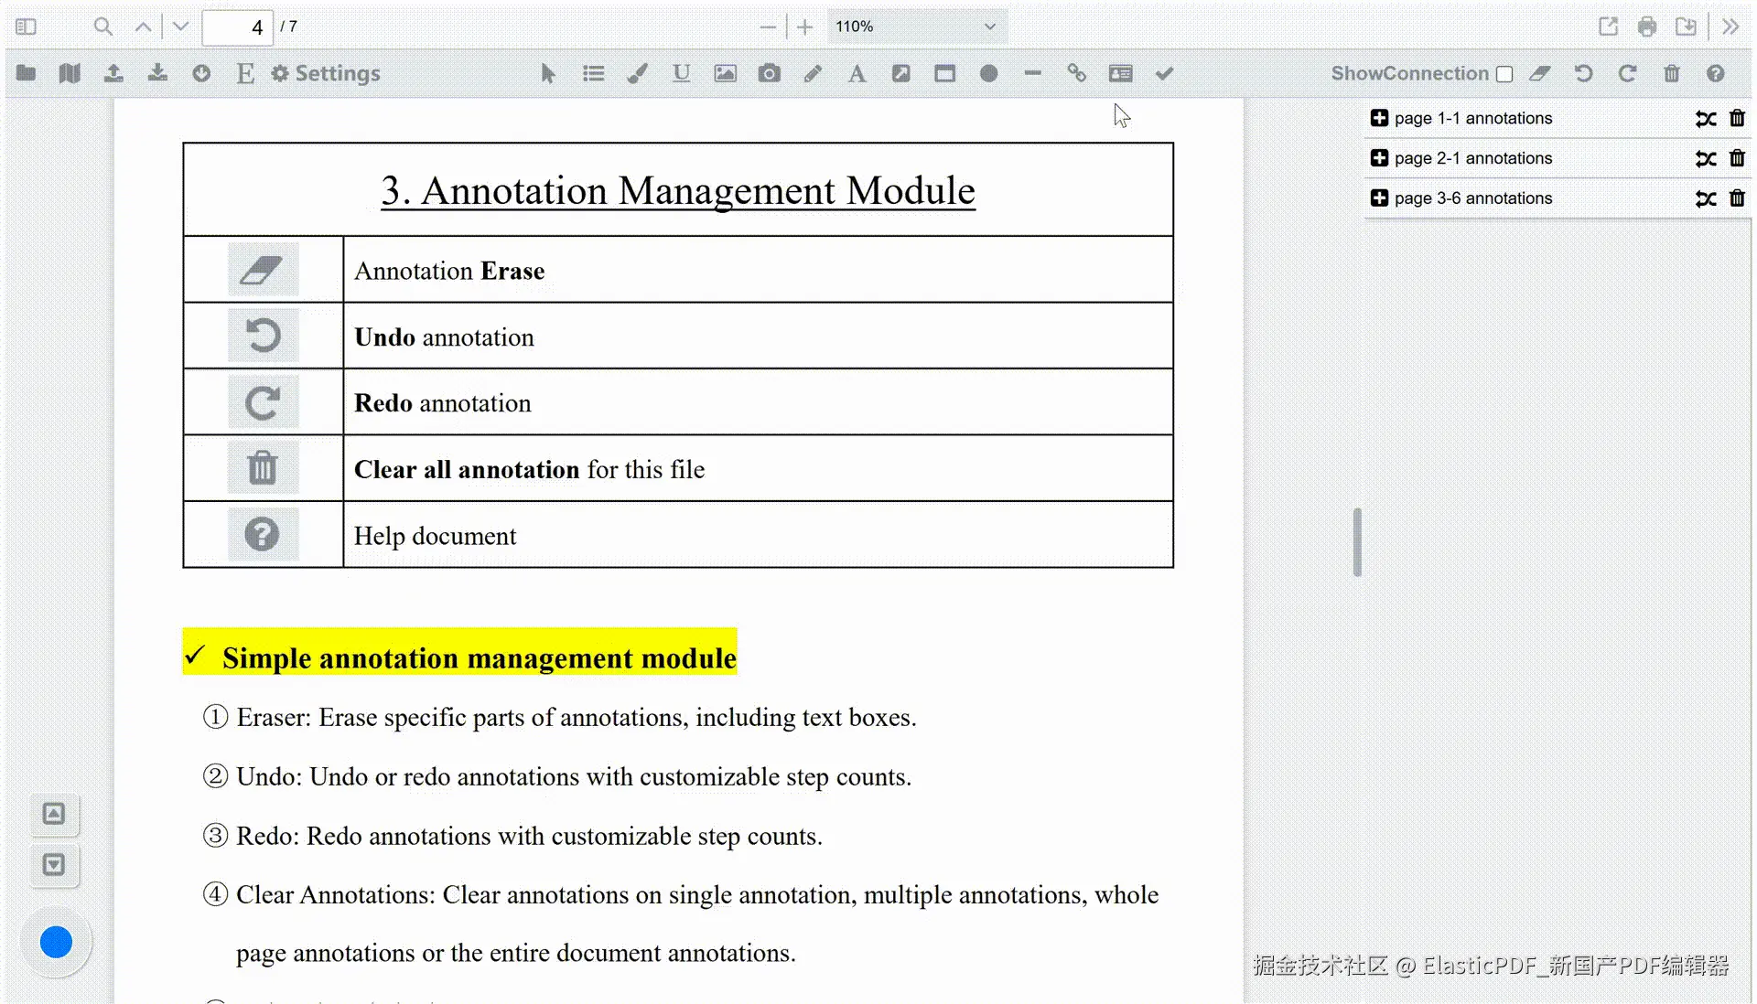The height and width of the screenshot is (1004, 1757).
Task: Click the page number input field
Action: 238,27
